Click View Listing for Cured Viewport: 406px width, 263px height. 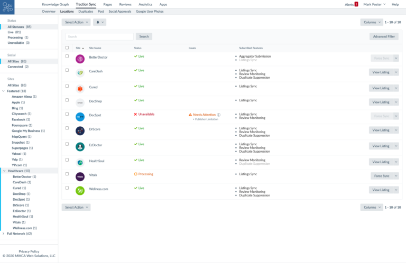381,88
